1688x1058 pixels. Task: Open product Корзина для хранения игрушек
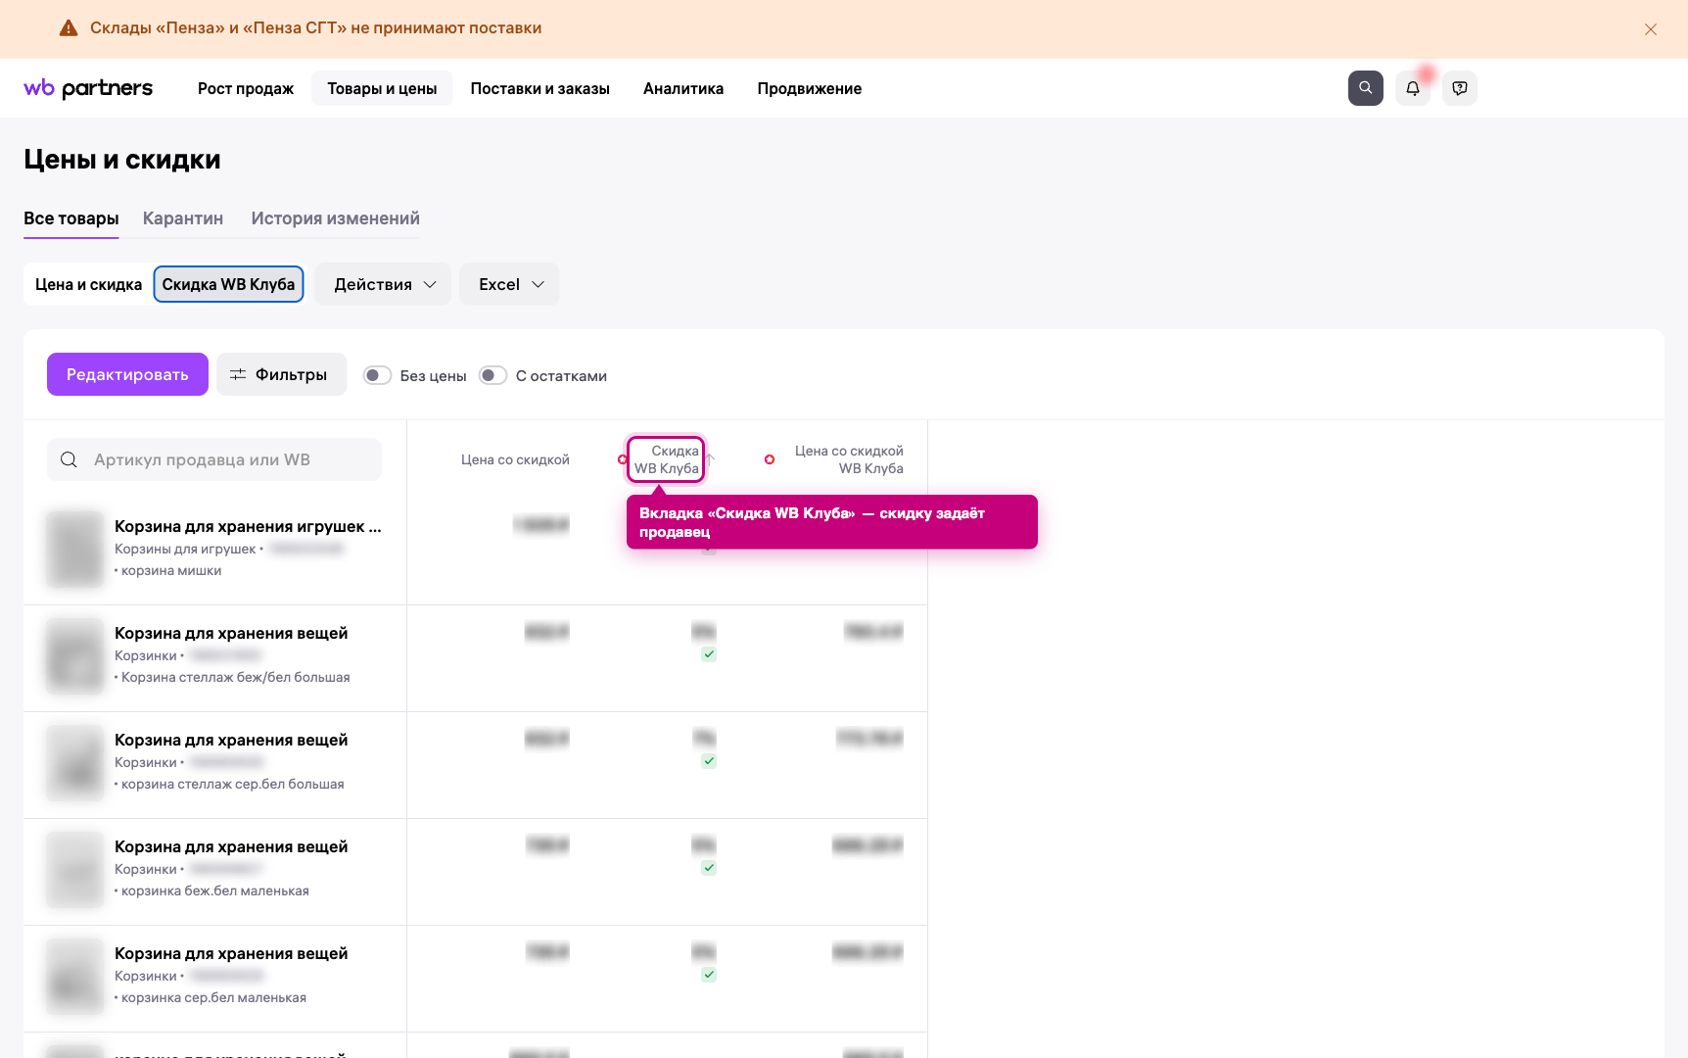click(248, 526)
